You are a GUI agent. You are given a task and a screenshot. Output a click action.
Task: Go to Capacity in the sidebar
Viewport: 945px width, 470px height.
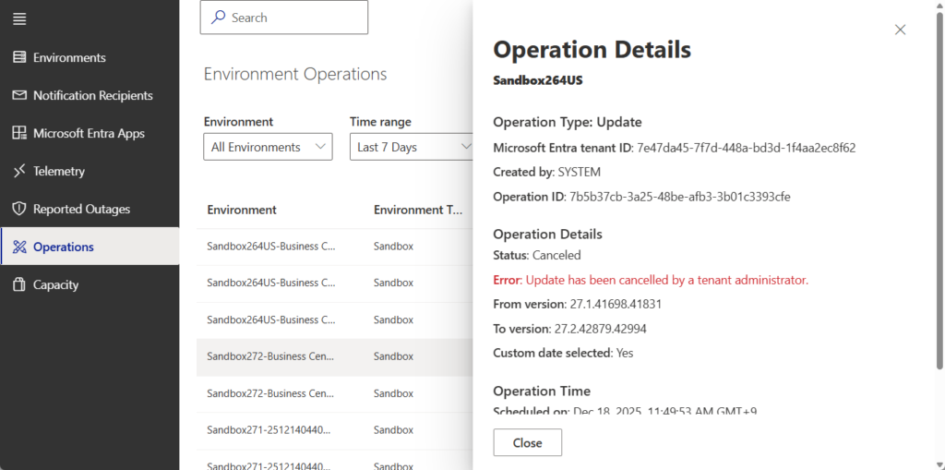(55, 284)
